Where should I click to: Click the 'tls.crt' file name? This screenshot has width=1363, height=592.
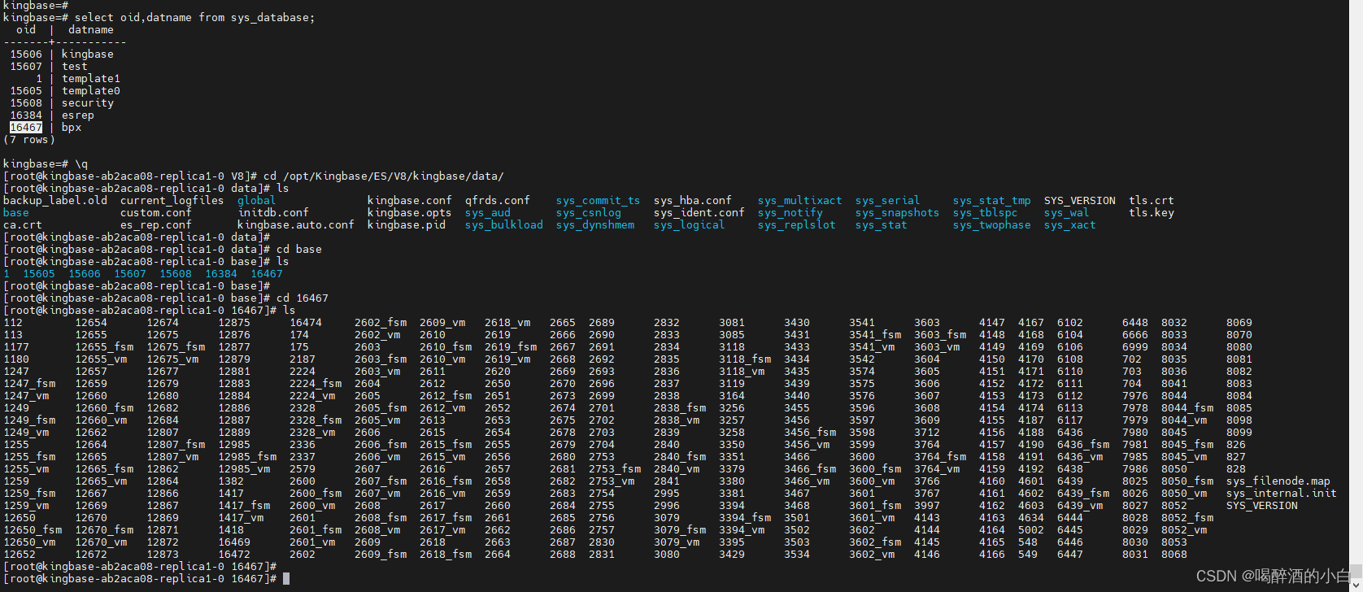1152,201
